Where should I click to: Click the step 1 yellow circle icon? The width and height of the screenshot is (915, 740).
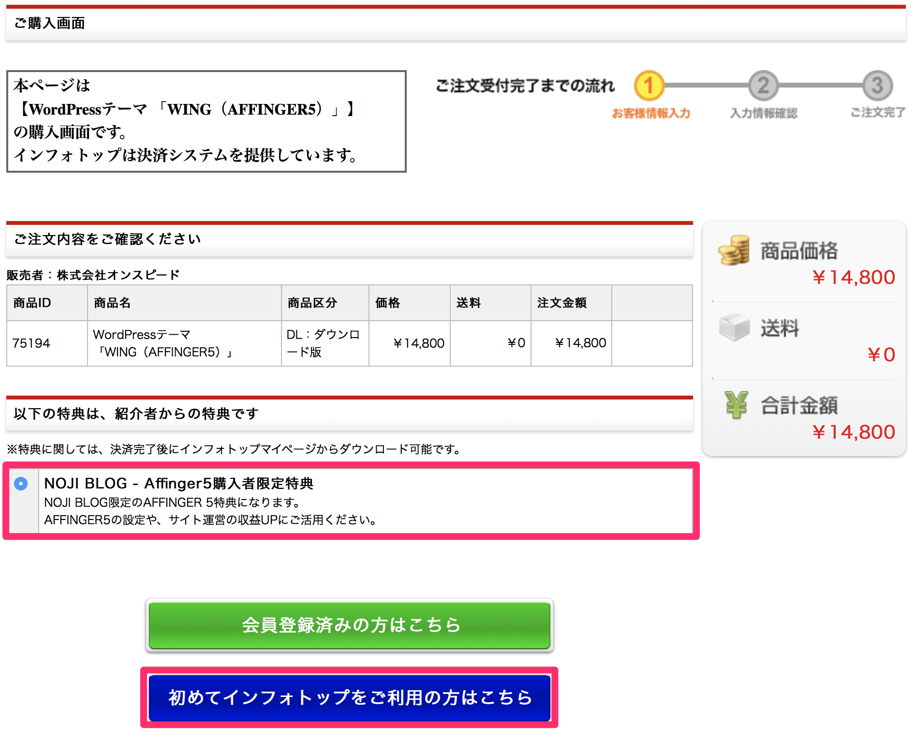[x=649, y=86]
